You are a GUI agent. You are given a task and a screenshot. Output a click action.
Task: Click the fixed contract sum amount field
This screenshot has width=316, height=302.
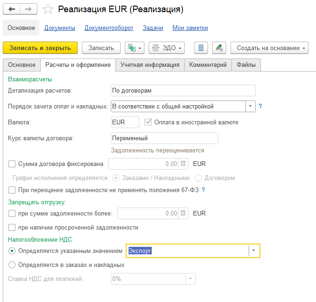(144, 164)
